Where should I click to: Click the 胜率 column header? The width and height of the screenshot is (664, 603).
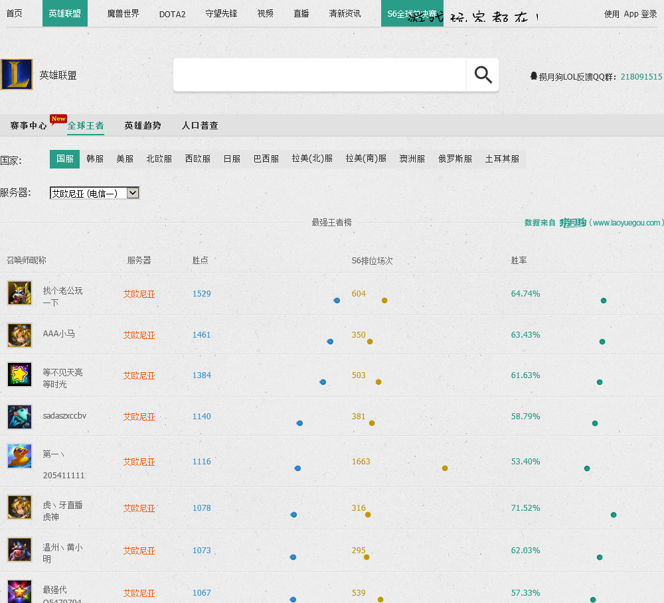(519, 260)
